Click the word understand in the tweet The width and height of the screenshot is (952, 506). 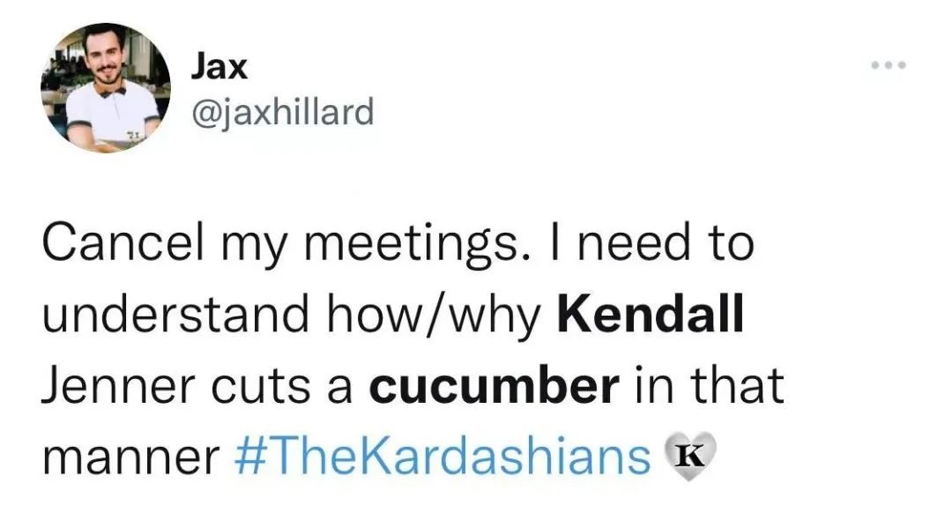pos(175,314)
